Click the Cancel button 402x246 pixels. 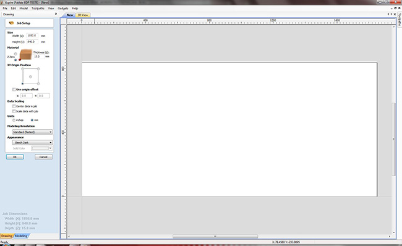tap(43, 157)
